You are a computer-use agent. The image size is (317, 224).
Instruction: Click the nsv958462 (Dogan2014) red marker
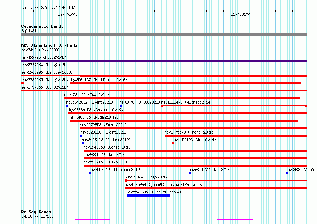pyautogui.click(x=126, y=181)
